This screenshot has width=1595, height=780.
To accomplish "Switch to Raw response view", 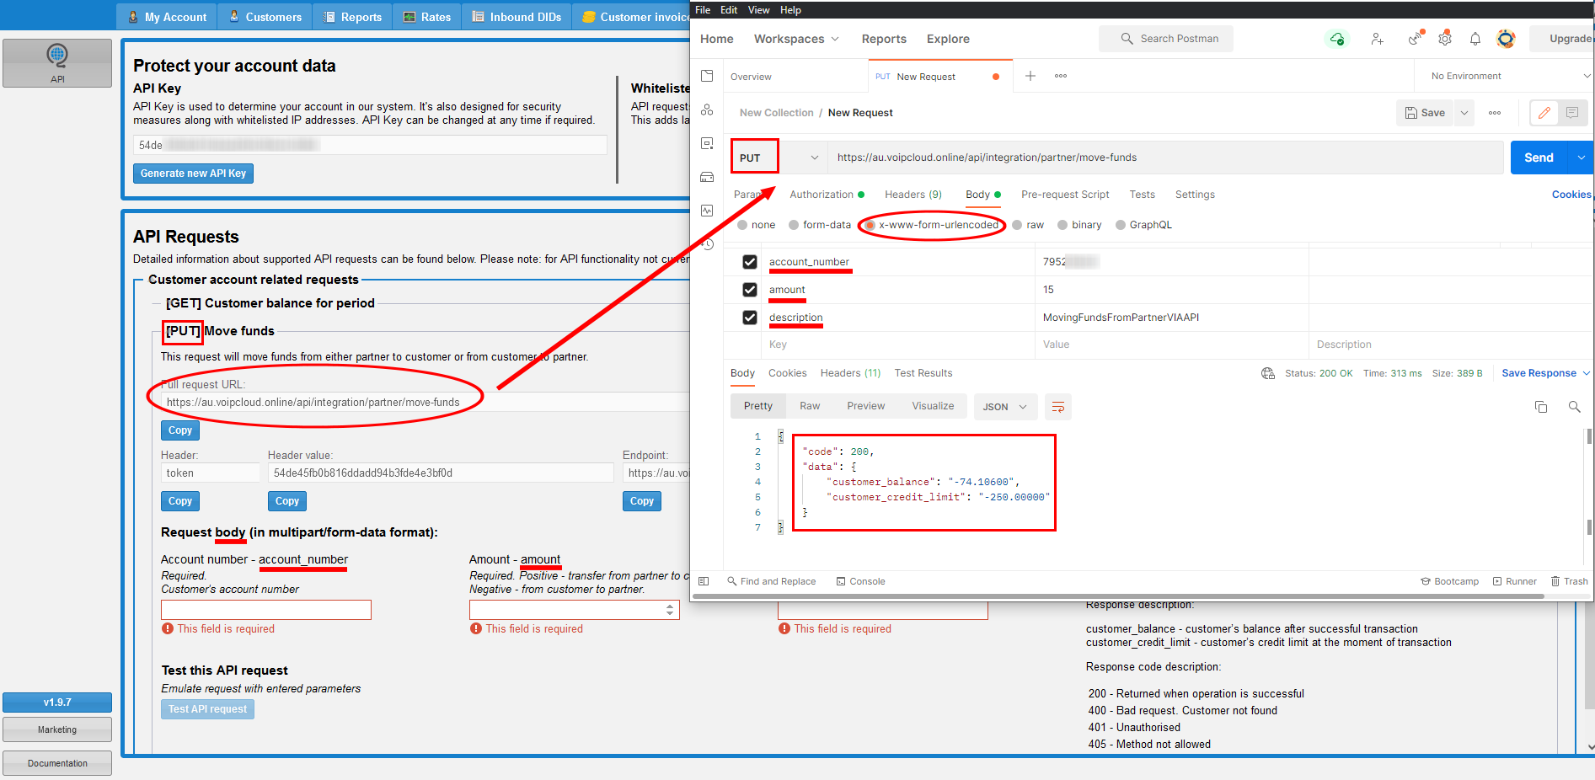I will point(810,406).
